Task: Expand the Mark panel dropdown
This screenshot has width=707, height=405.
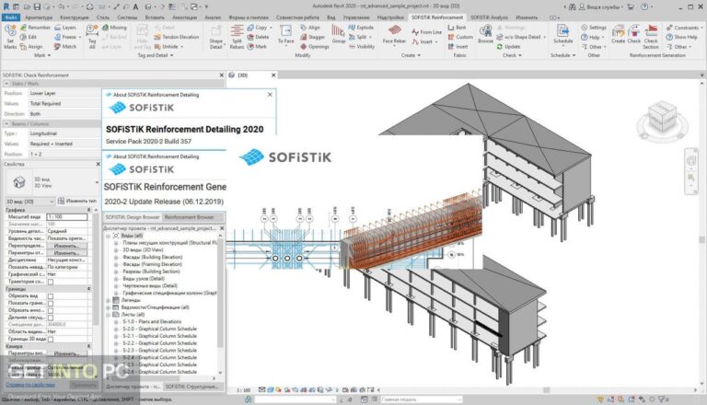Action: [42, 55]
